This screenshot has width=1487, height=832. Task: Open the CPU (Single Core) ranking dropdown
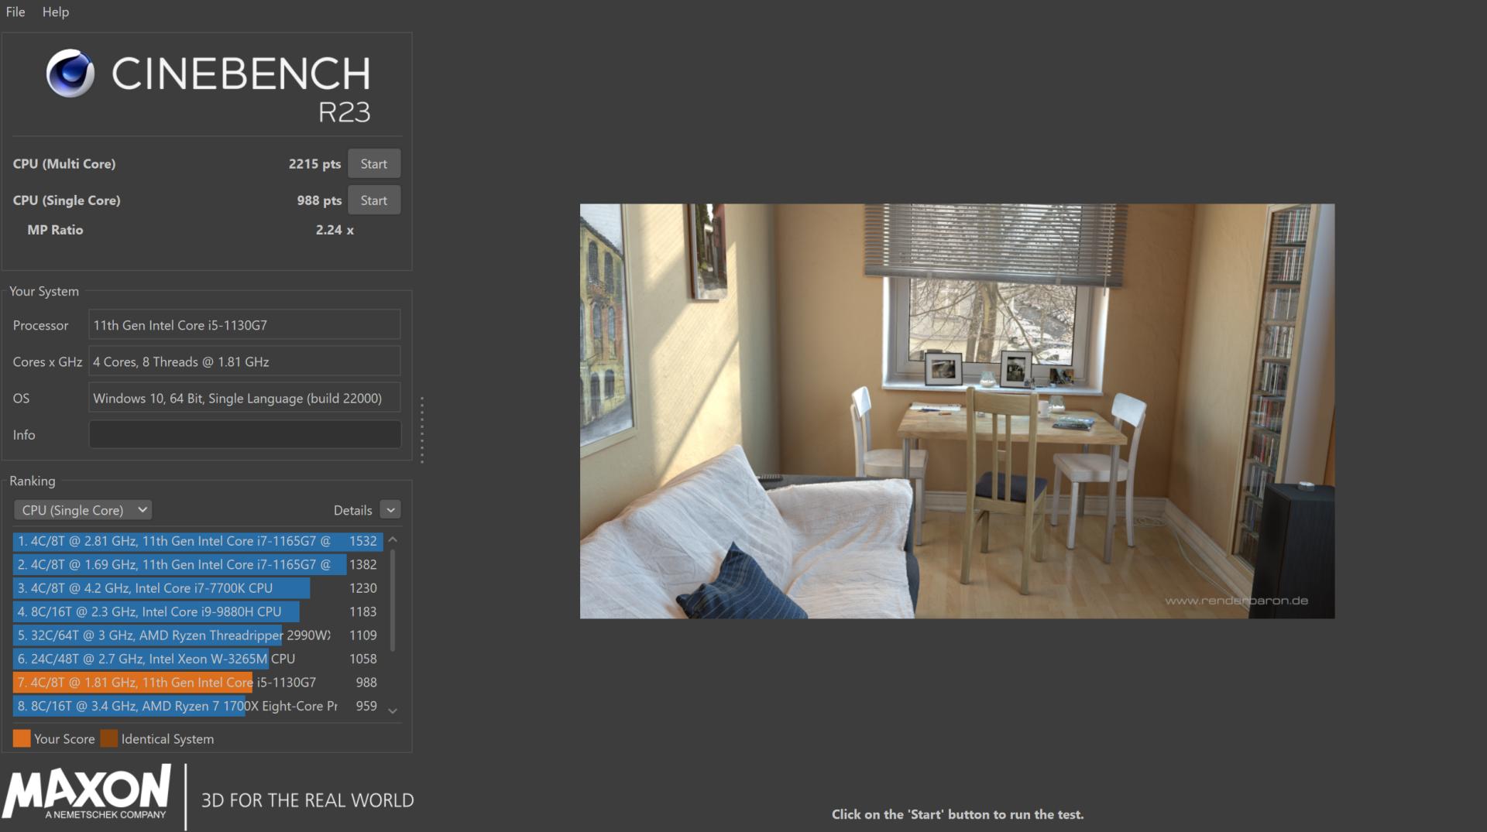click(83, 510)
